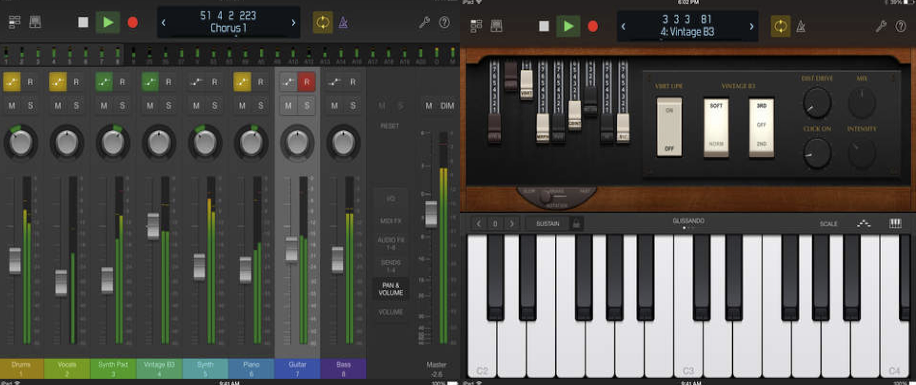Toggle automation on the Guitar channel

click(x=288, y=82)
